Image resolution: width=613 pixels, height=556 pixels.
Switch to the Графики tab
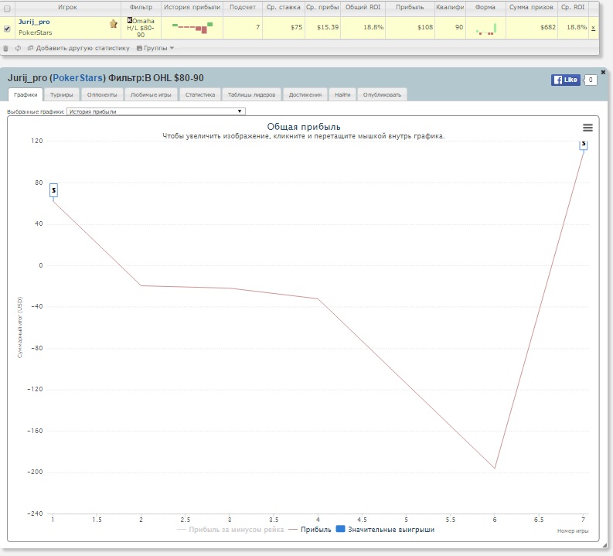(x=26, y=94)
